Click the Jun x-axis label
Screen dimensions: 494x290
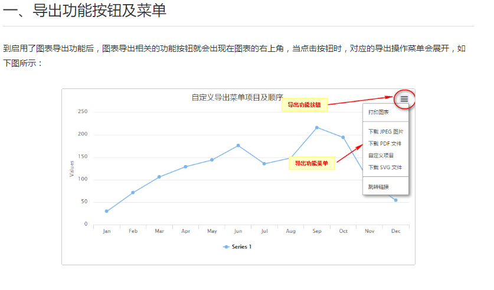point(238,231)
